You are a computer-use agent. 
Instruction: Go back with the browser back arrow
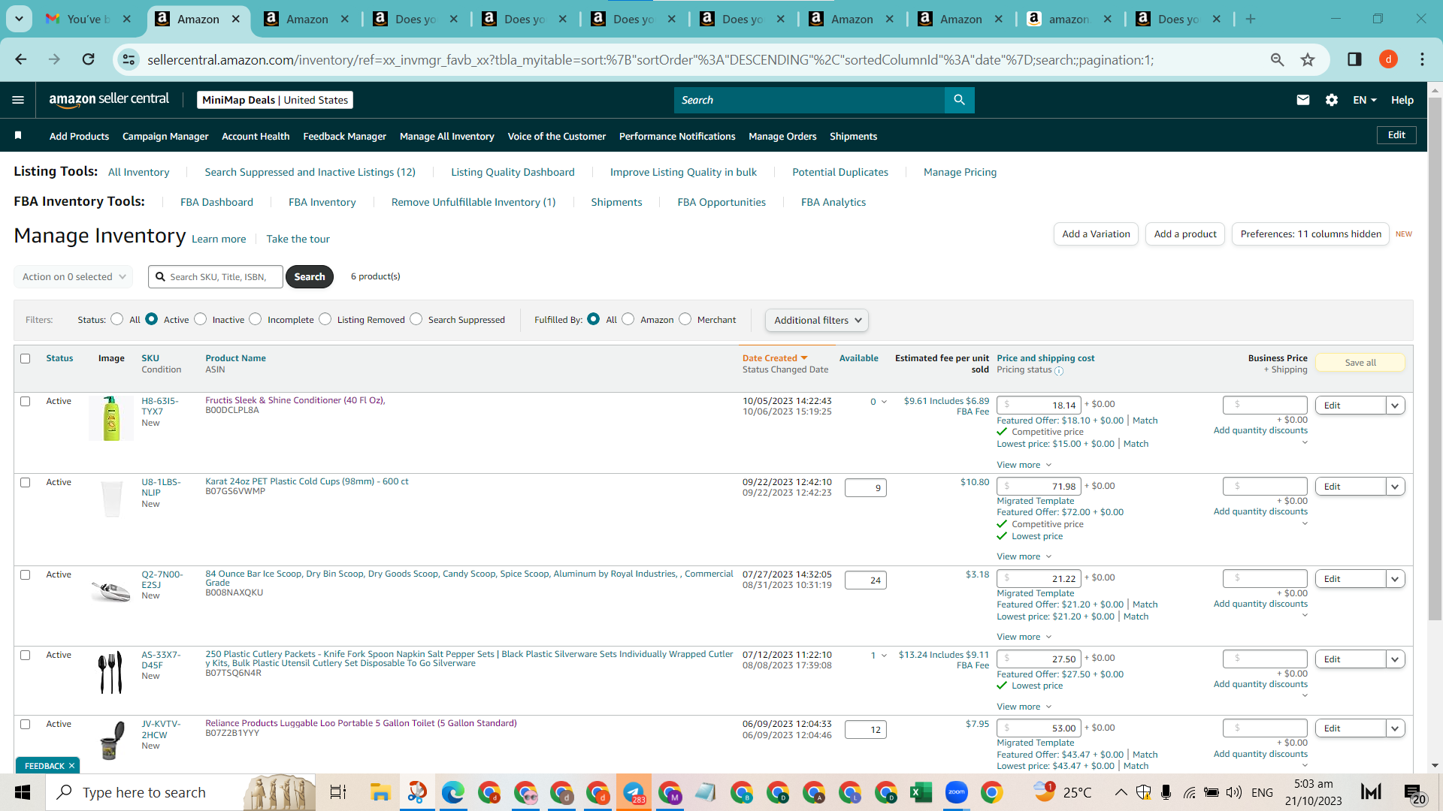[x=21, y=59]
